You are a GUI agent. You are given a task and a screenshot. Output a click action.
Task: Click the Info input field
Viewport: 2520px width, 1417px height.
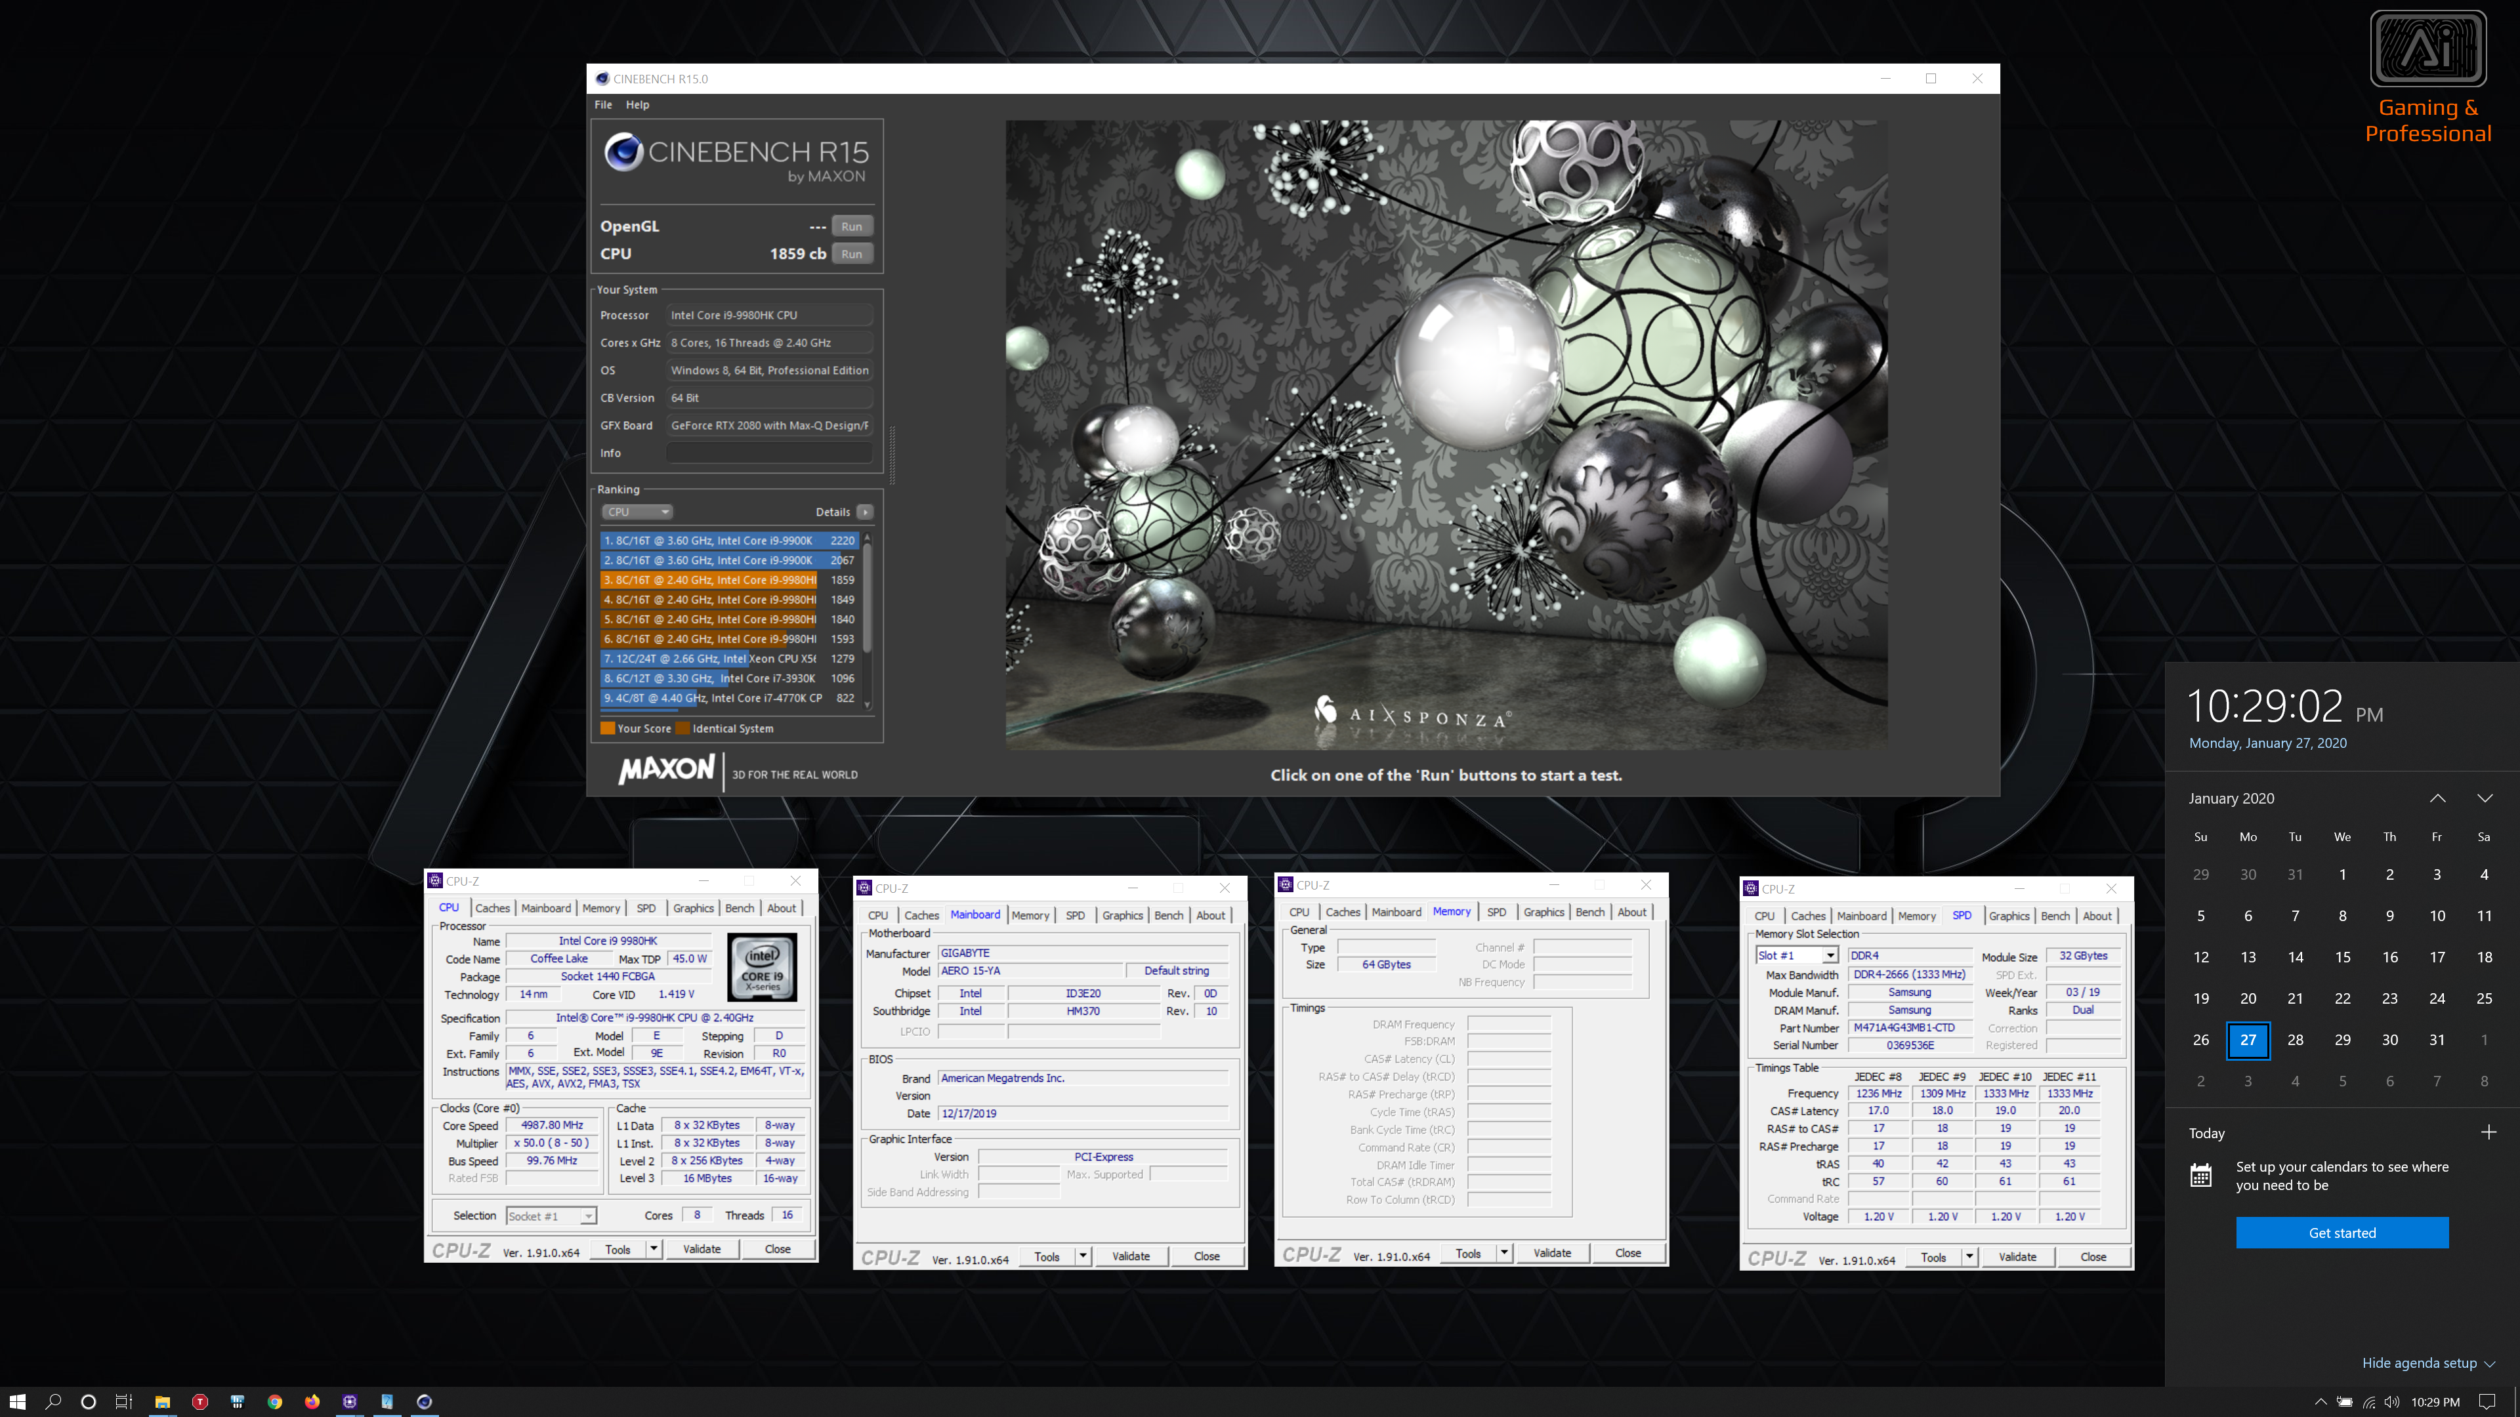(x=769, y=453)
